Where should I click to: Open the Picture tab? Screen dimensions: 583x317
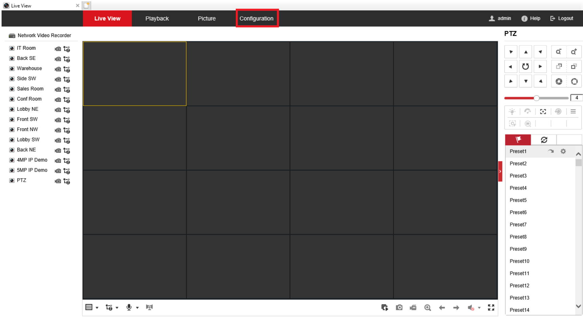coord(207,19)
